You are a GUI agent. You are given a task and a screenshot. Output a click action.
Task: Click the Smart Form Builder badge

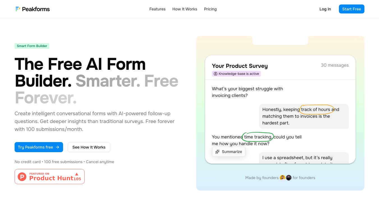click(32, 46)
